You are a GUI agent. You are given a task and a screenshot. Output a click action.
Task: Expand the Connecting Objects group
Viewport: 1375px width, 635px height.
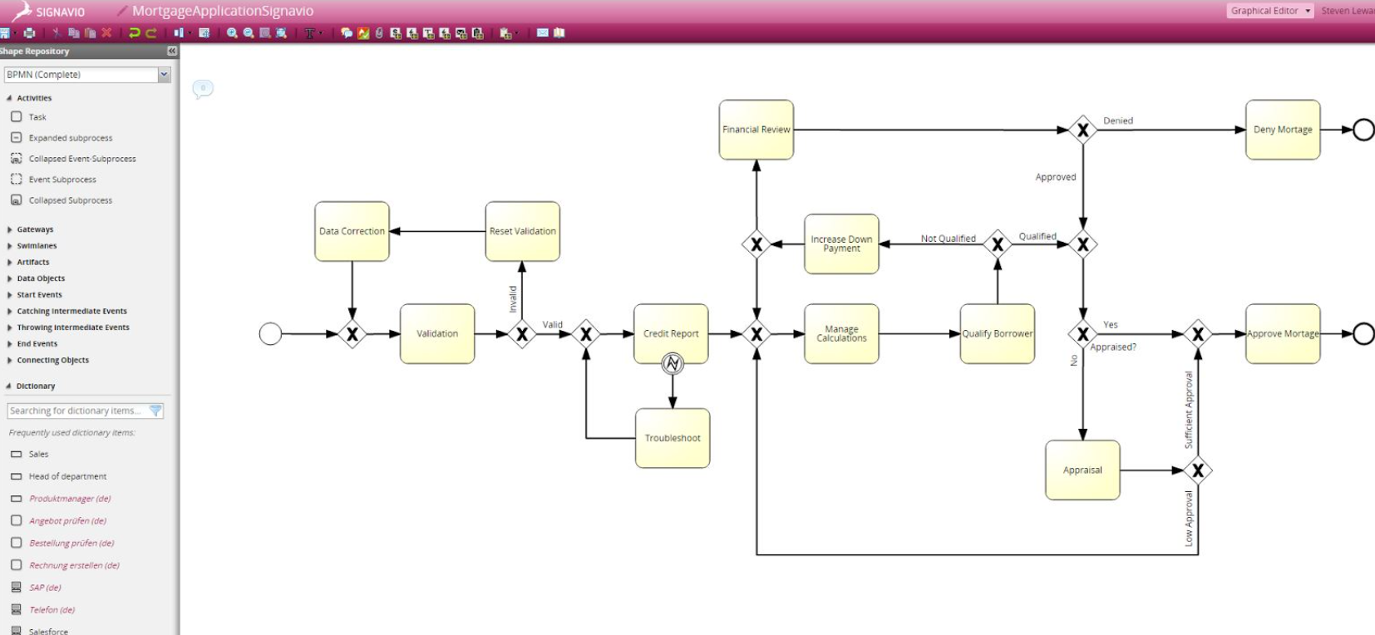(x=9, y=360)
